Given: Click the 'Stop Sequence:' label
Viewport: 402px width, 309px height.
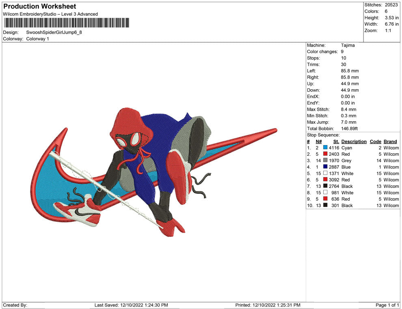Looking at the screenshot, I should [323, 135].
